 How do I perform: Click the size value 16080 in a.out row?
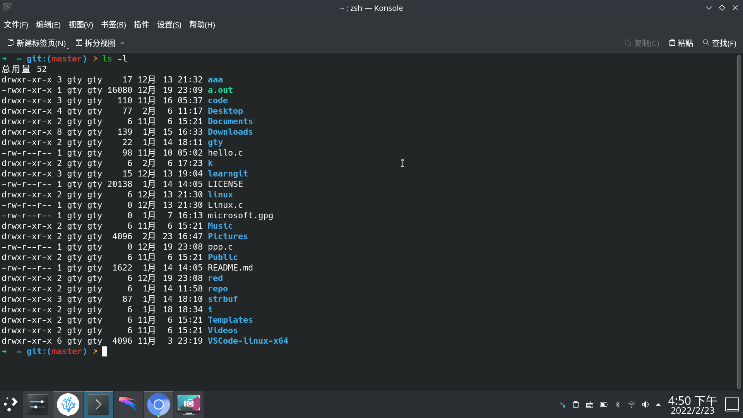click(x=120, y=90)
